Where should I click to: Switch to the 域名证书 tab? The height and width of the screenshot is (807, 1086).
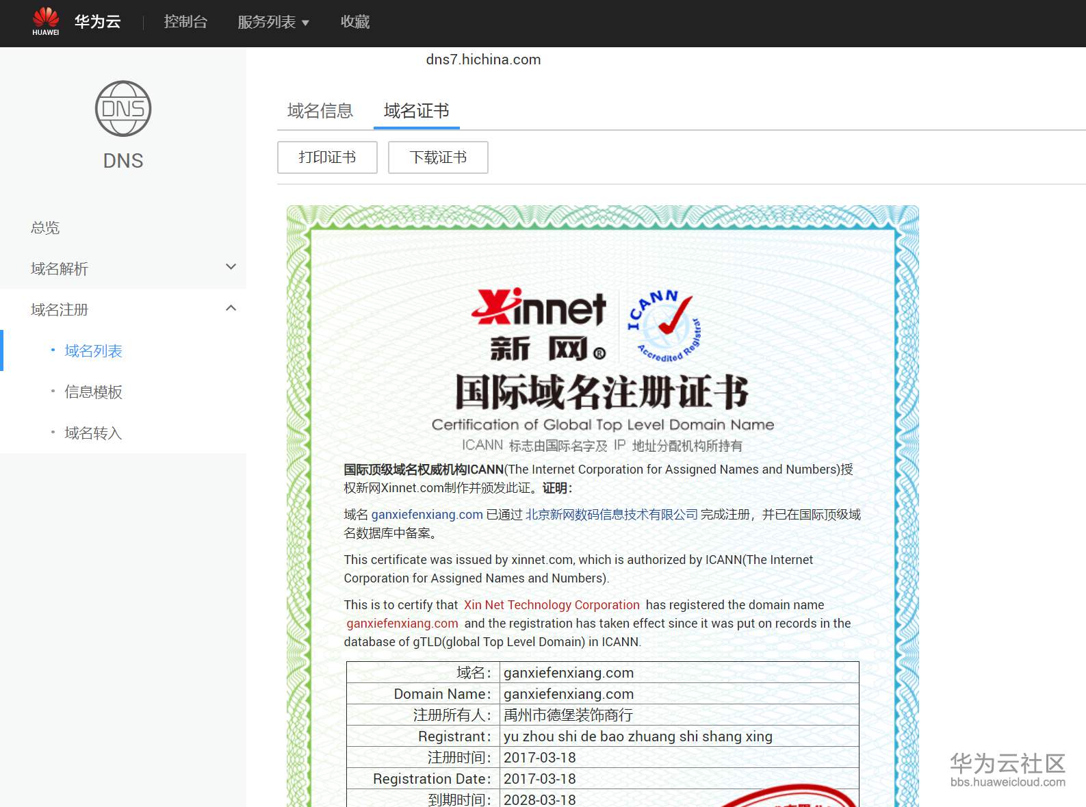(417, 111)
